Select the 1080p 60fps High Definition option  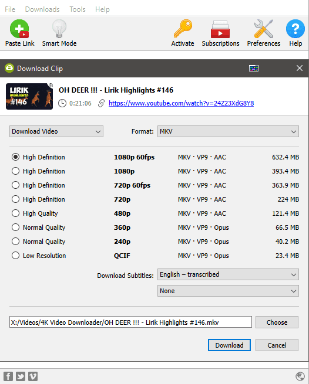(15, 157)
